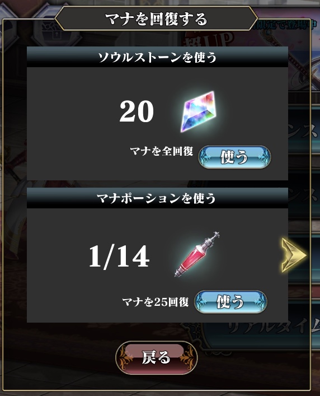Select the マナポーションを使う section header
The height and width of the screenshot is (396, 320).
click(x=157, y=198)
